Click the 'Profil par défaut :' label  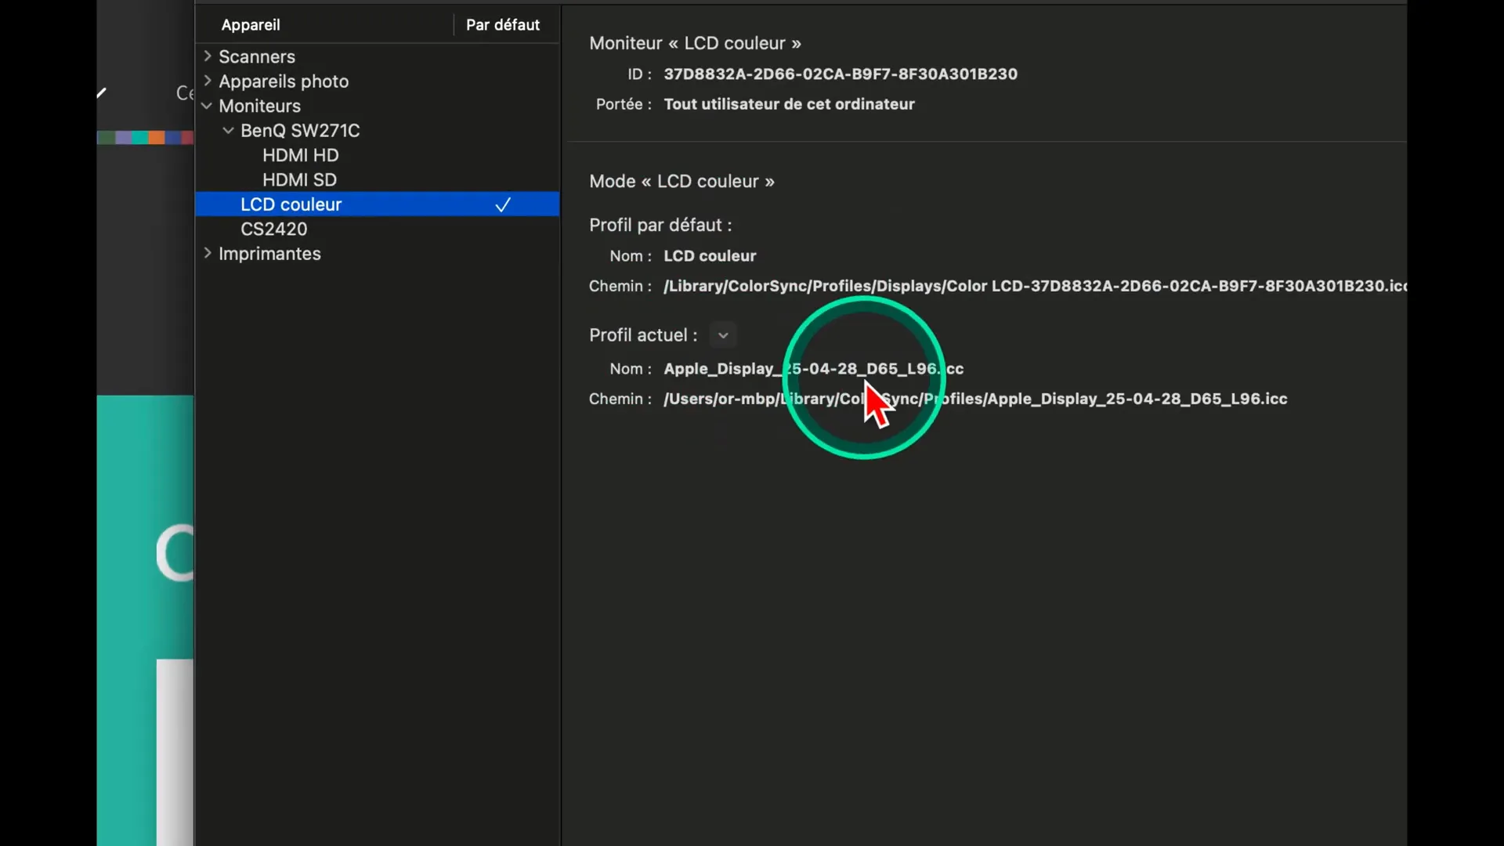(660, 226)
